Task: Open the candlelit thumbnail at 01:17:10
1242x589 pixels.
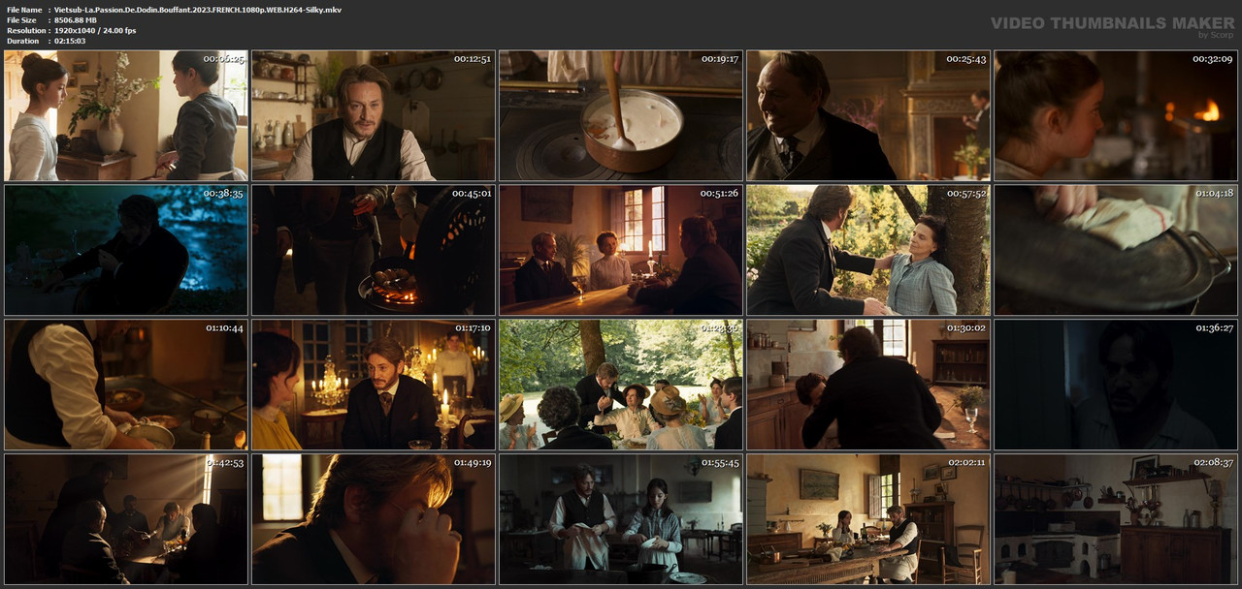Action: coord(374,385)
